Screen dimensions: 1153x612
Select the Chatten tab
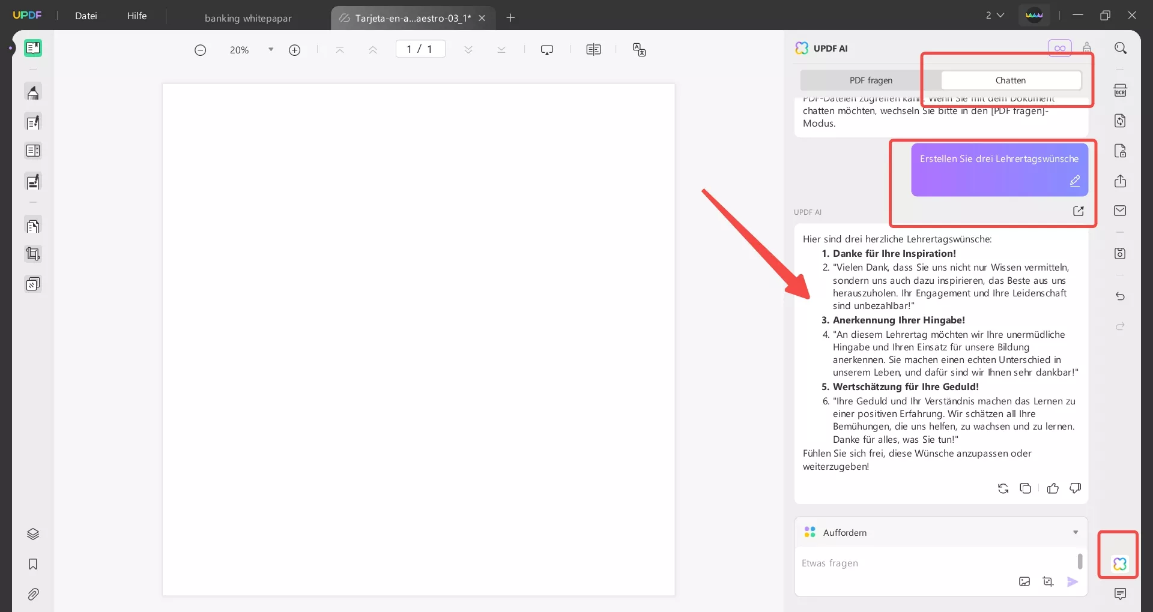1011,80
